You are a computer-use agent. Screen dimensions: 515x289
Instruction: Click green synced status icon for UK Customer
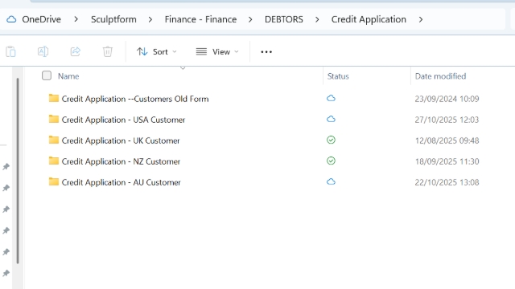point(331,140)
